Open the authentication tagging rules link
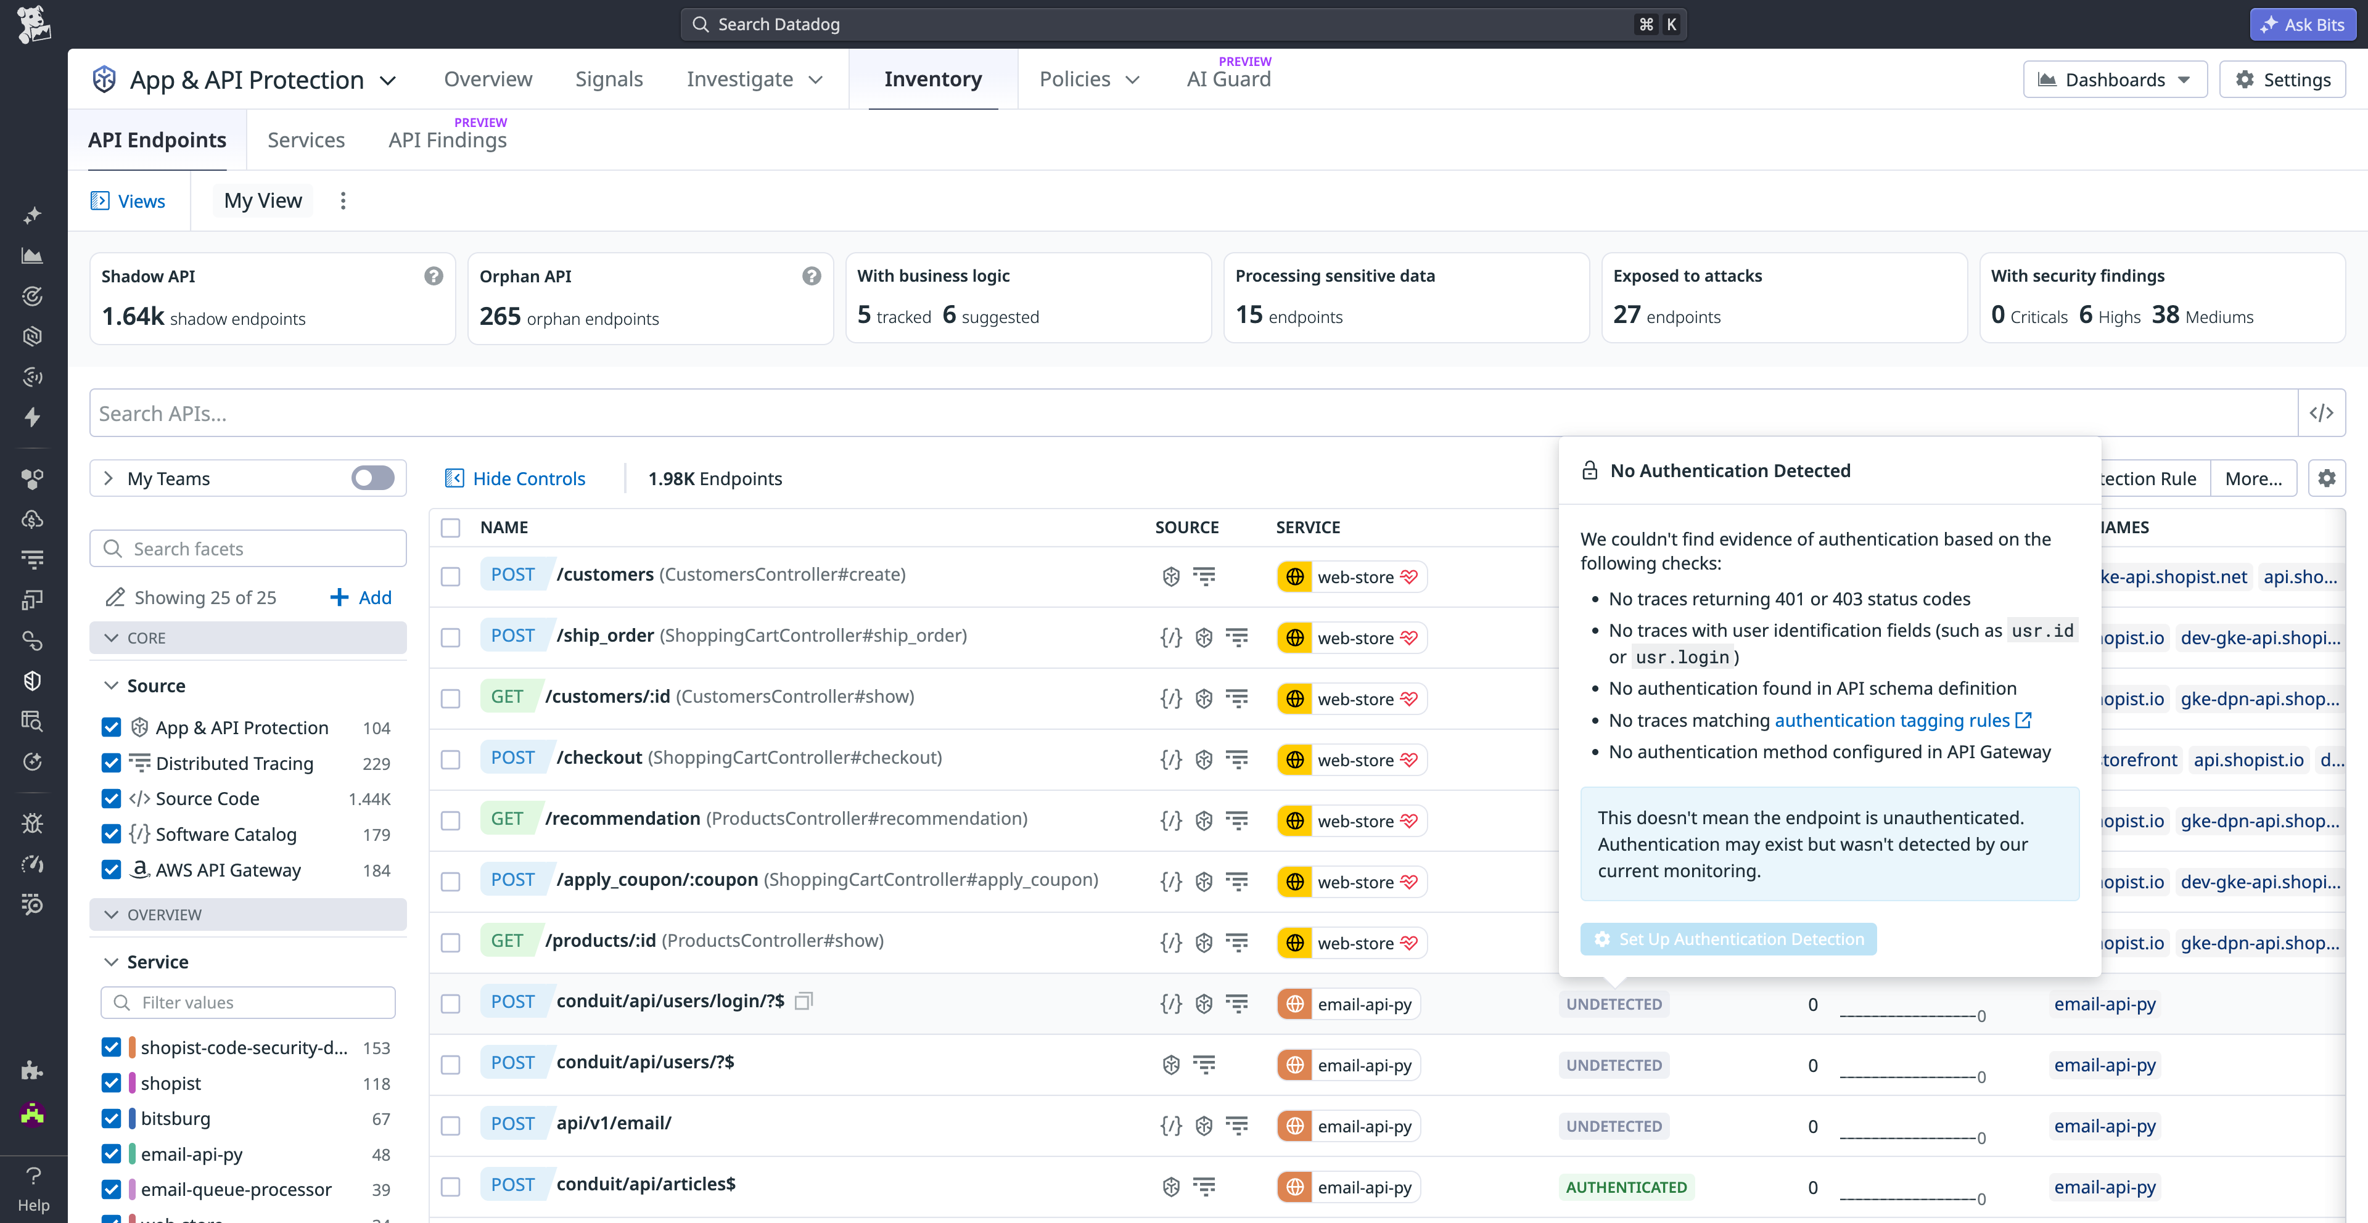Screen dimensions: 2368x1223 point(1902,721)
